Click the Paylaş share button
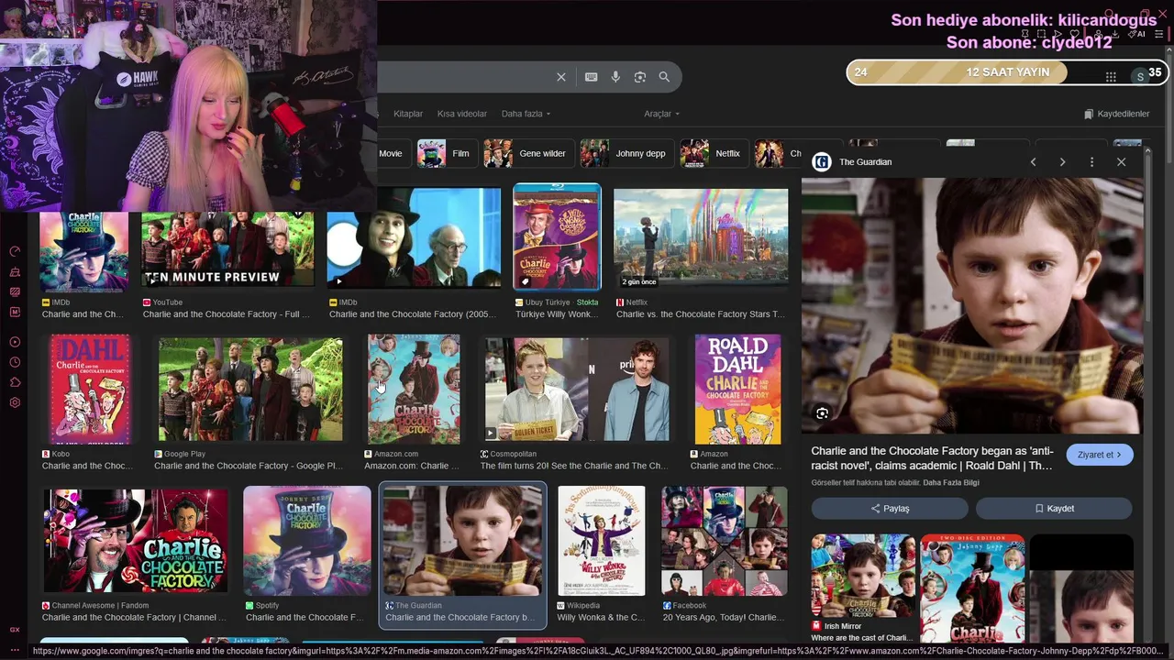The width and height of the screenshot is (1174, 660). (890, 508)
